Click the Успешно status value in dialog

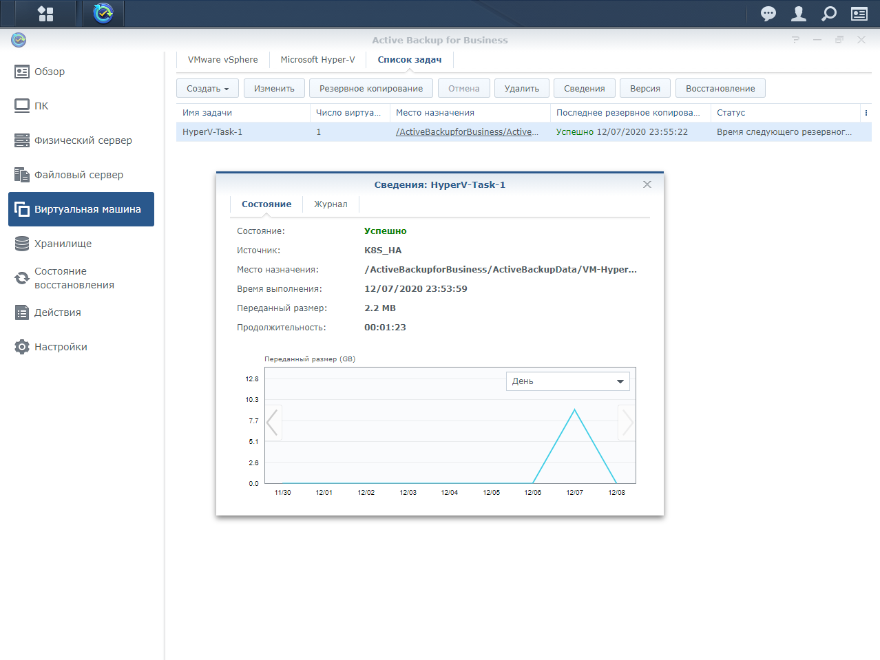point(386,231)
